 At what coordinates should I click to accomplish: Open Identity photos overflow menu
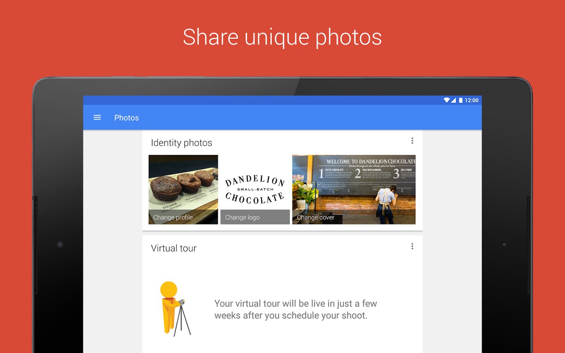tap(412, 141)
